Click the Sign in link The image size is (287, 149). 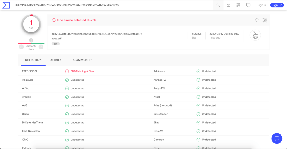pyautogui.click(x=261, y=5)
